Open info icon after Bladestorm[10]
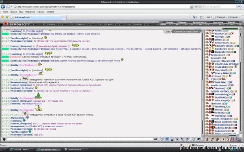This screenshot has height=152, width=244. pos(235,52)
